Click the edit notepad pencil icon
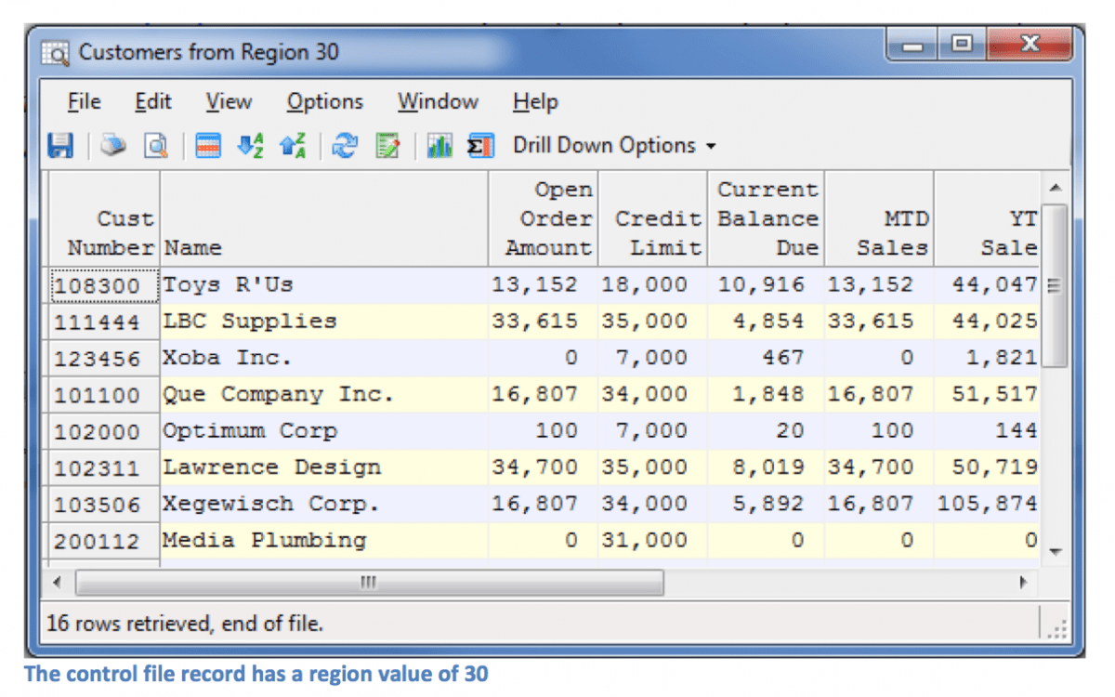The width and height of the screenshot is (1115, 697). (x=387, y=146)
